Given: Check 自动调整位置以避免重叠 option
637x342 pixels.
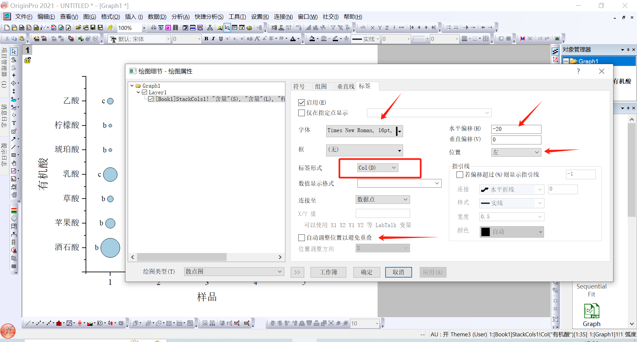Looking at the screenshot, I should [302, 238].
